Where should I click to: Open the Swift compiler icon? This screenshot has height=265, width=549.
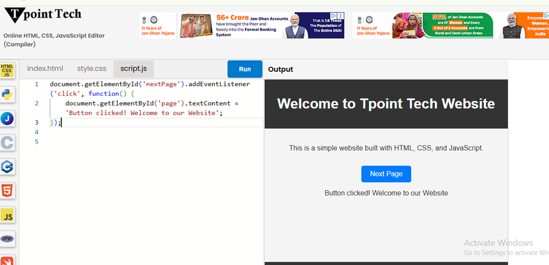pyautogui.click(x=7, y=260)
